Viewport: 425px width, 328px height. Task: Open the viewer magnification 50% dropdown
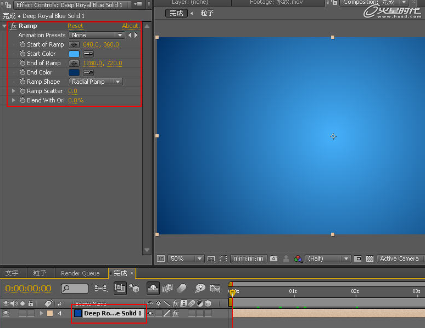[186, 259]
